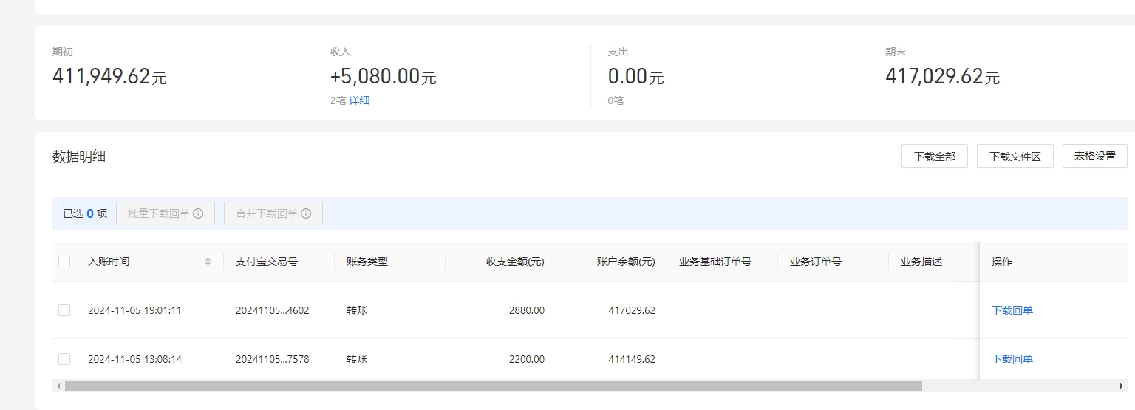The width and height of the screenshot is (1135, 410).
Task: Click the 操作 column header
Action: [1002, 262]
